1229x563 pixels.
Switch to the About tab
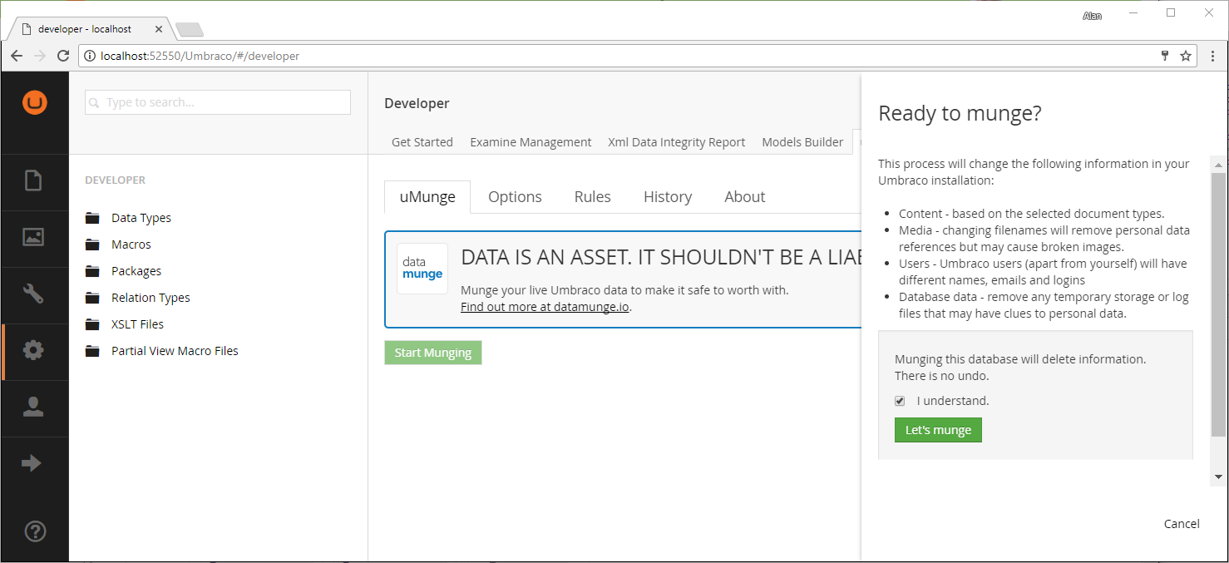pos(745,197)
